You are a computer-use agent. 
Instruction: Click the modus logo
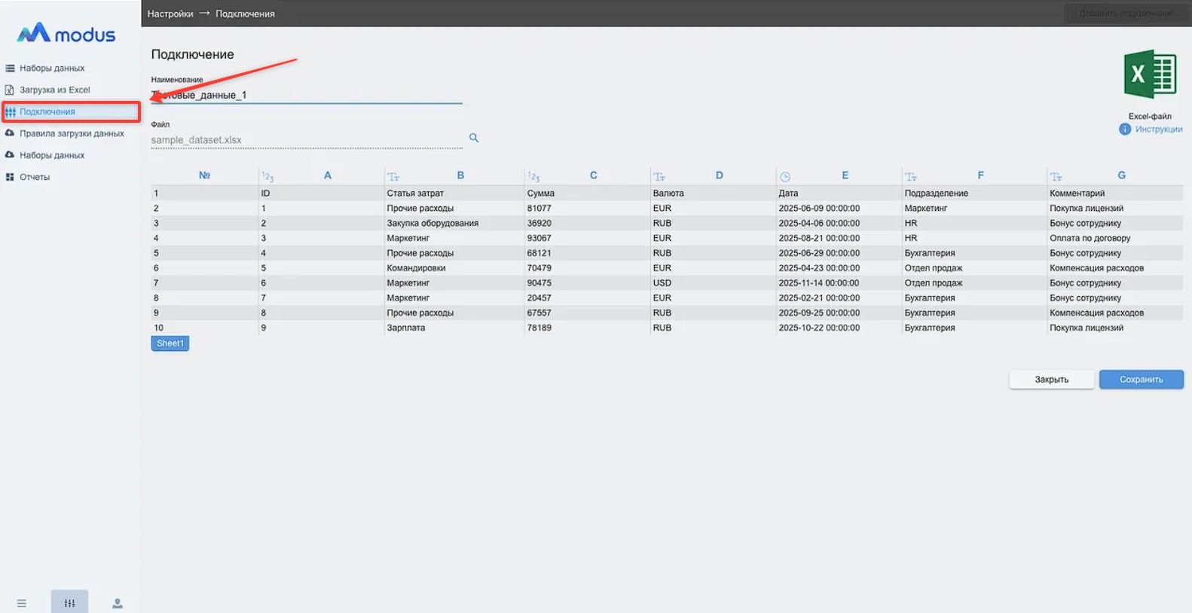pos(66,34)
